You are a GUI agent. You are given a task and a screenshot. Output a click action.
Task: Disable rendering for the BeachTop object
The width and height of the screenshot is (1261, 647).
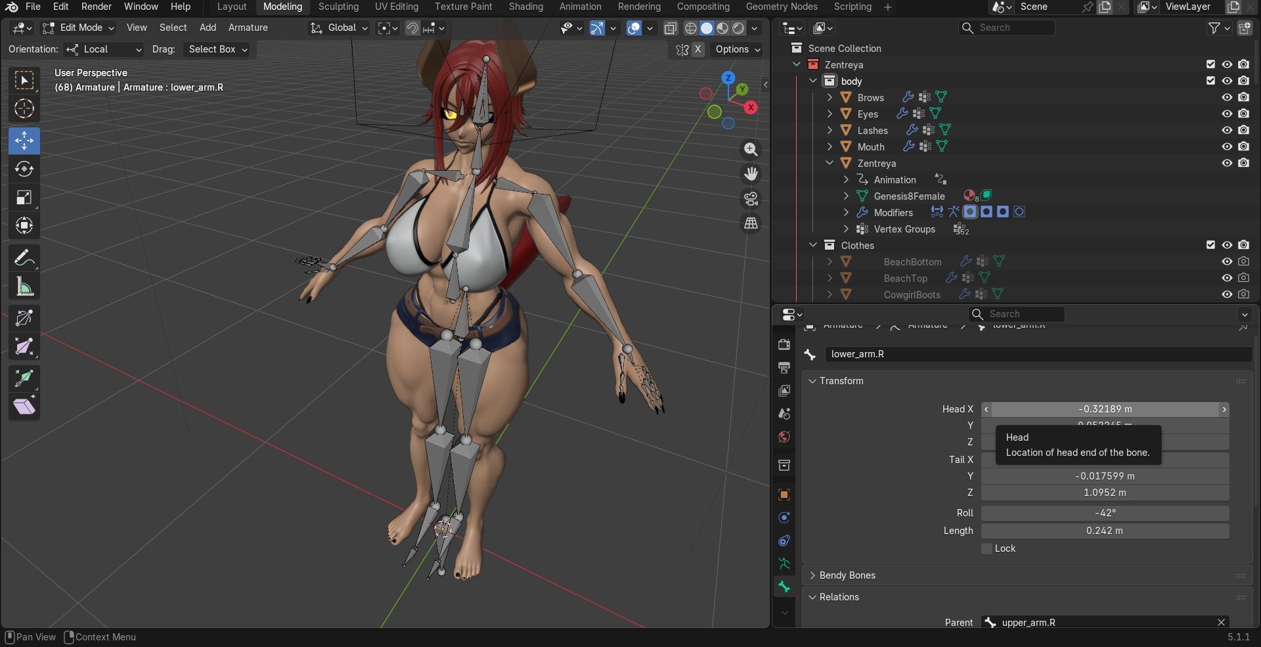1243,278
